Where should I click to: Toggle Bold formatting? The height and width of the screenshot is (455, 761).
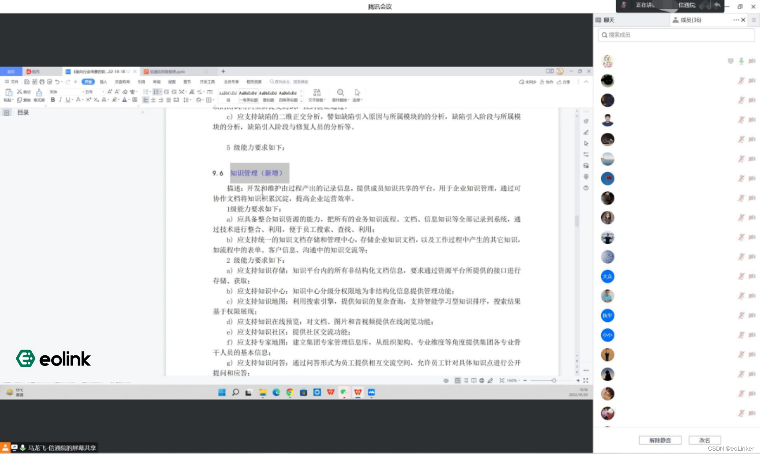(x=53, y=100)
